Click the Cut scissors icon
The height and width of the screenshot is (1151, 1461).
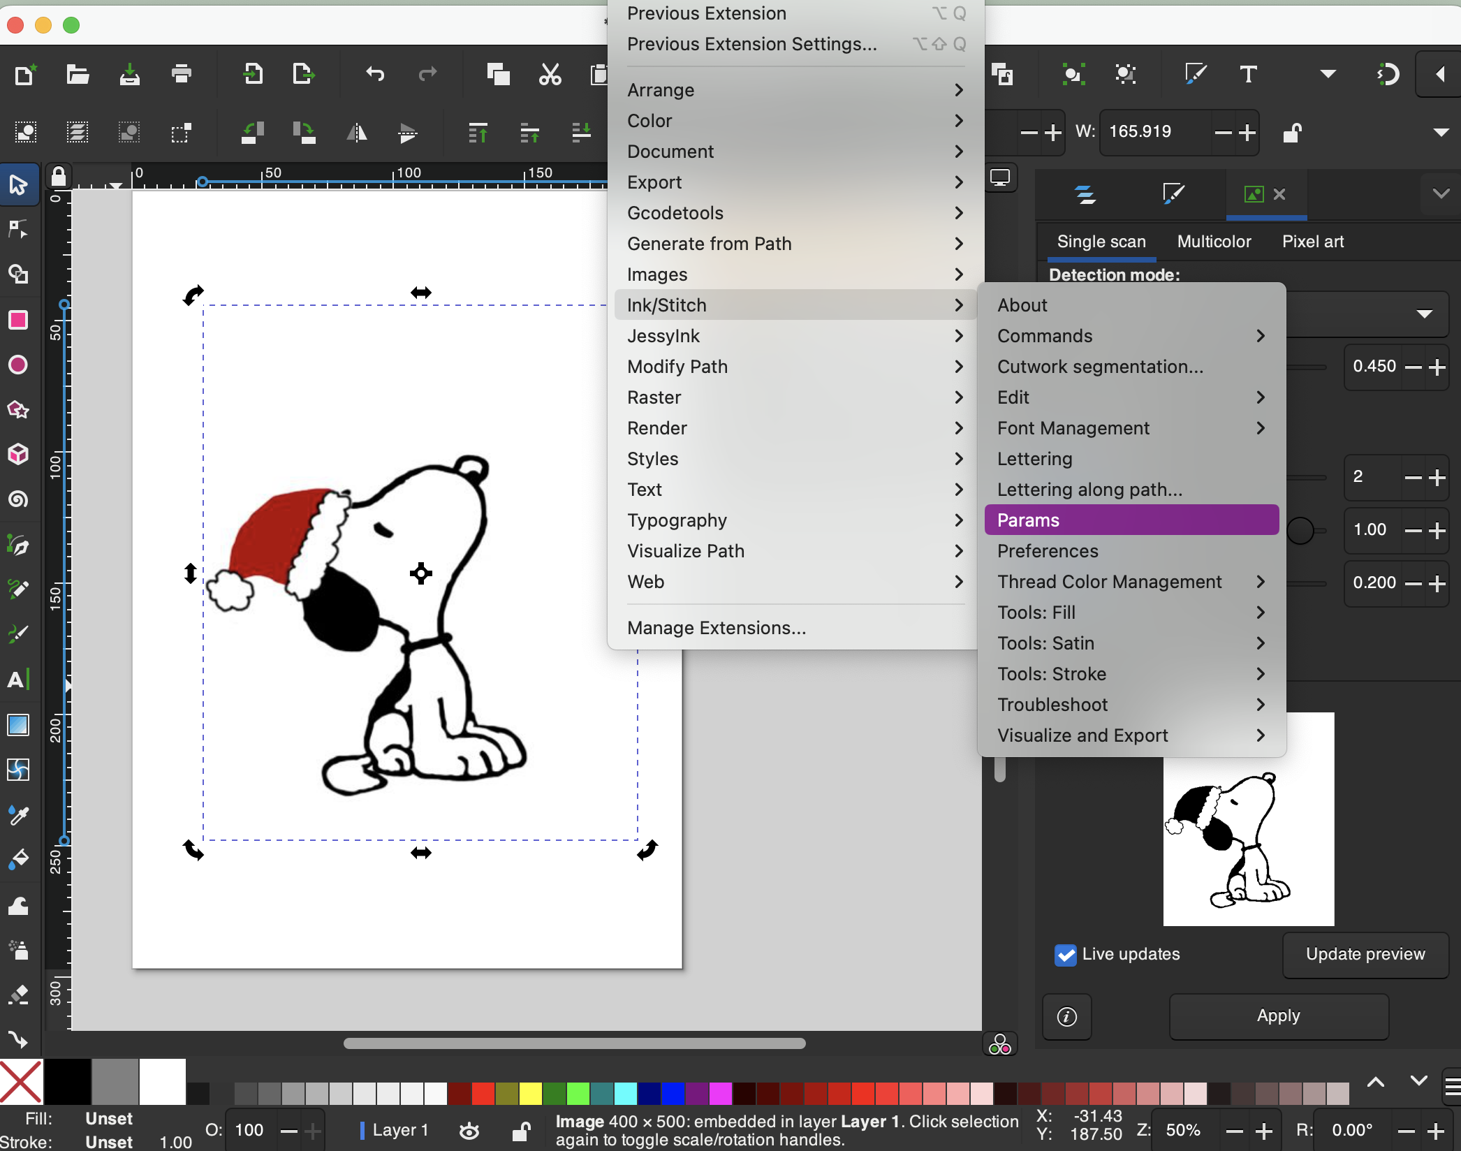(550, 74)
